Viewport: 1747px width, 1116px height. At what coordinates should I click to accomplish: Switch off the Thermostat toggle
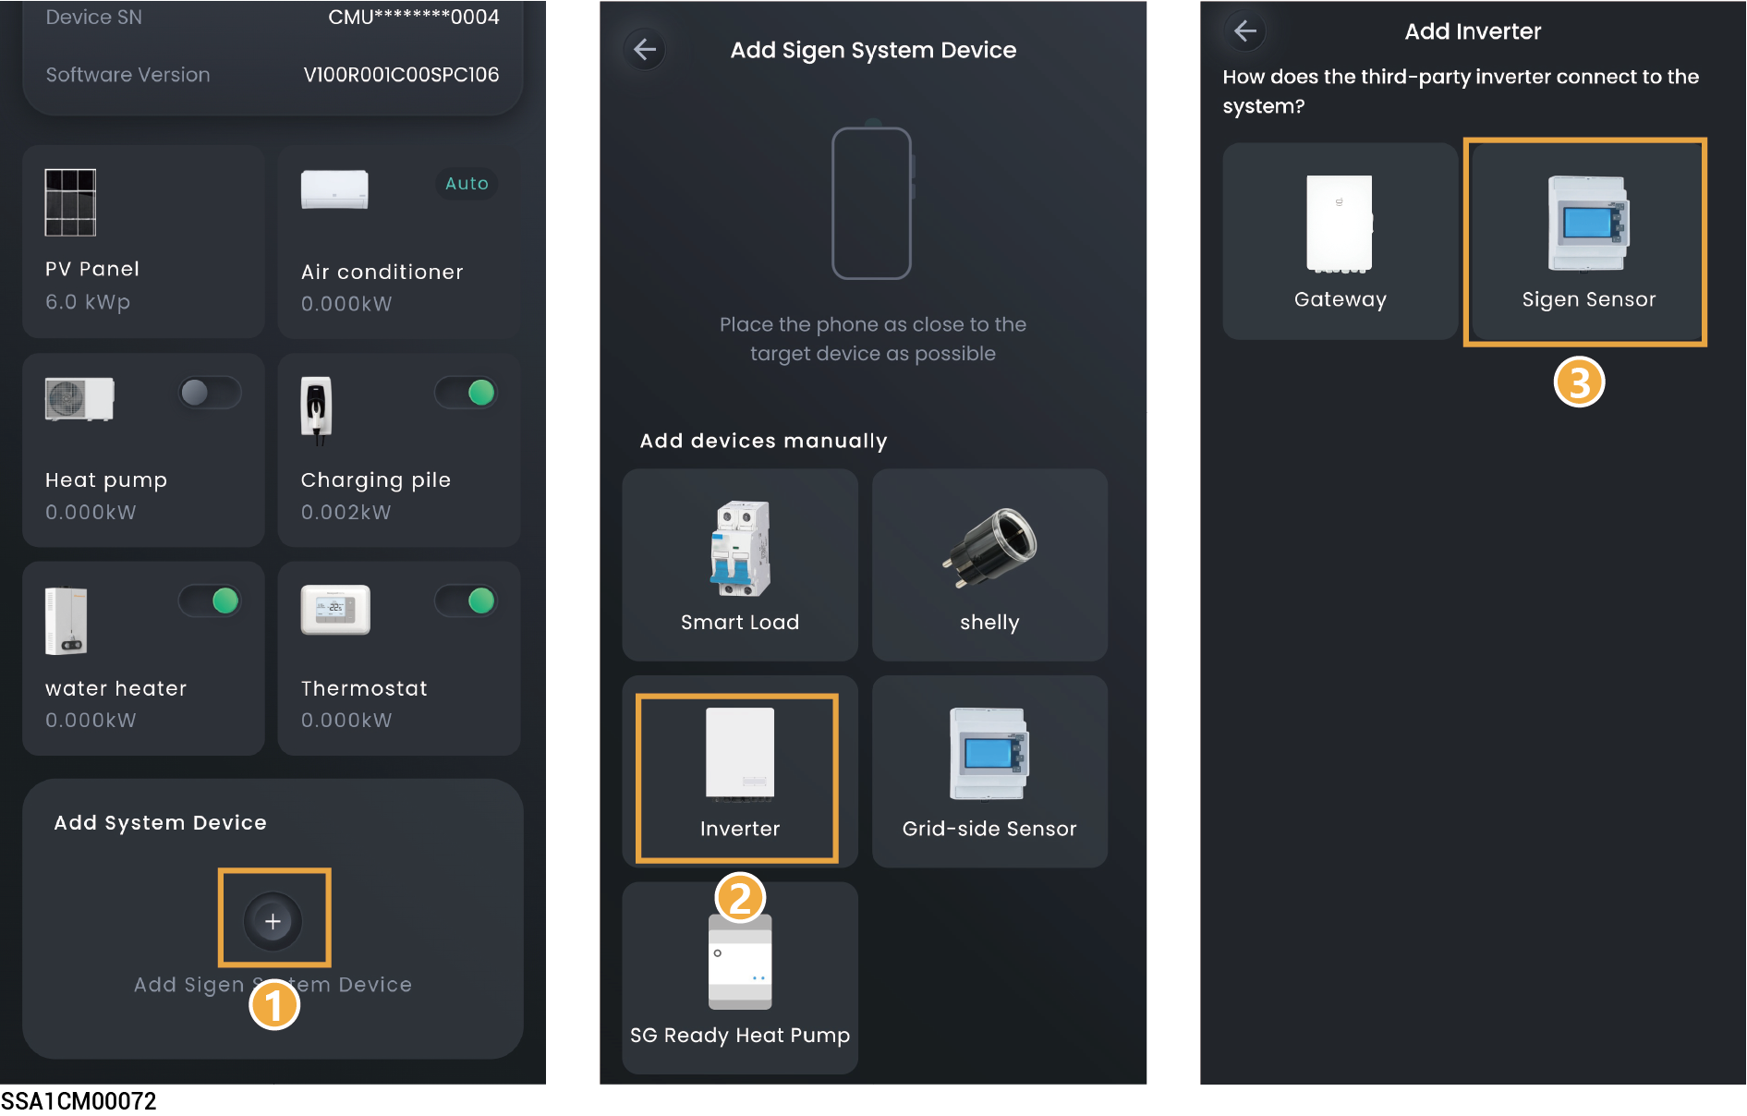pos(467,601)
